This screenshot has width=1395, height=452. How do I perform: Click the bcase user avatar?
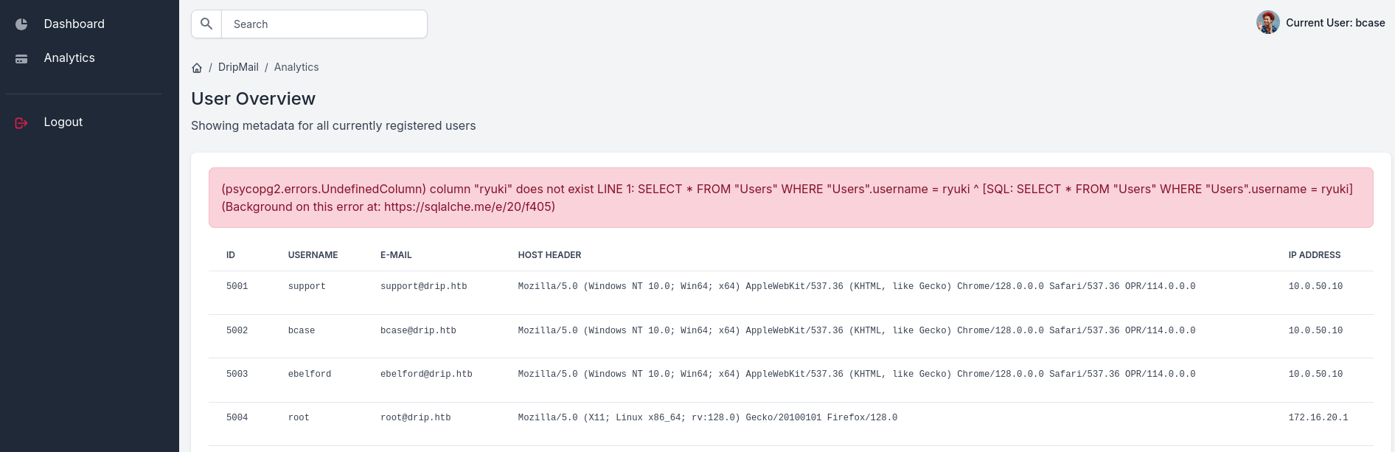tap(1267, 23)
